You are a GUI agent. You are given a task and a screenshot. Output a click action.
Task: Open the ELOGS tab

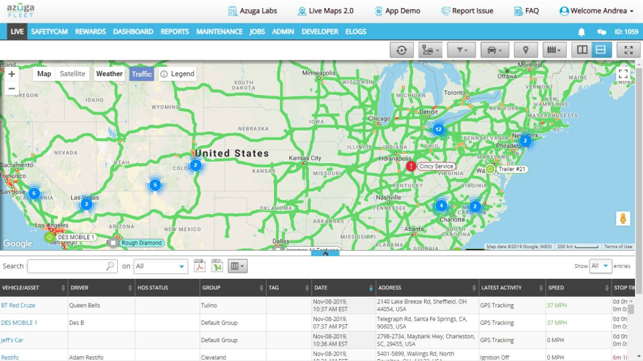pos(356,31)
